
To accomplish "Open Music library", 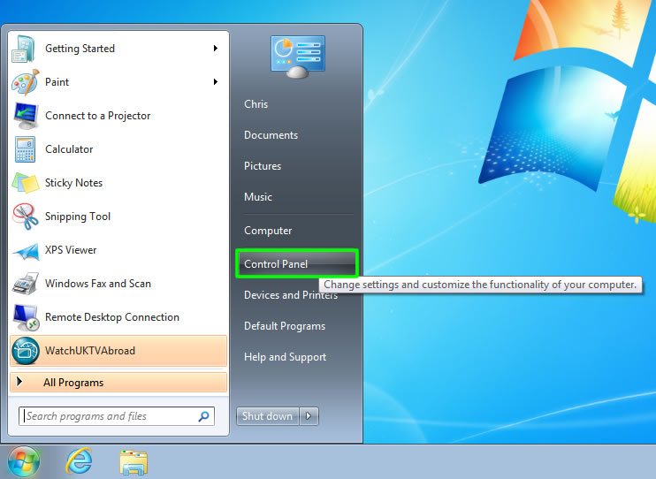I will point(258,197).
